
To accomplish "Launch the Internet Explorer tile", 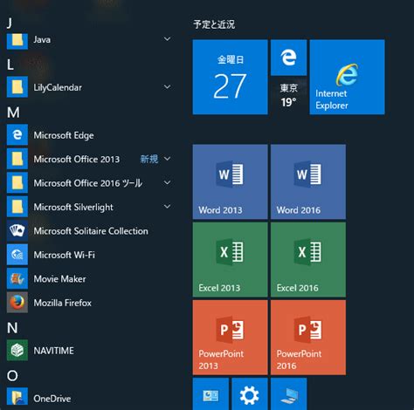I will [x=347, y=77].
